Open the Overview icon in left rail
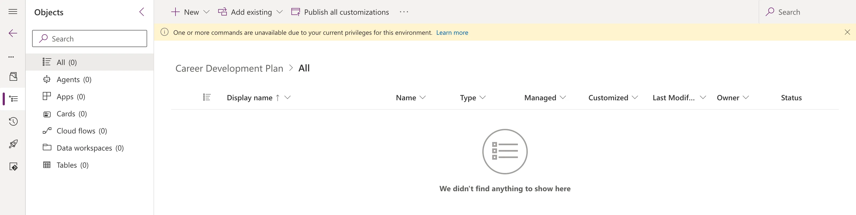Viewport: 856px width, 215px height. click(13, 77)
